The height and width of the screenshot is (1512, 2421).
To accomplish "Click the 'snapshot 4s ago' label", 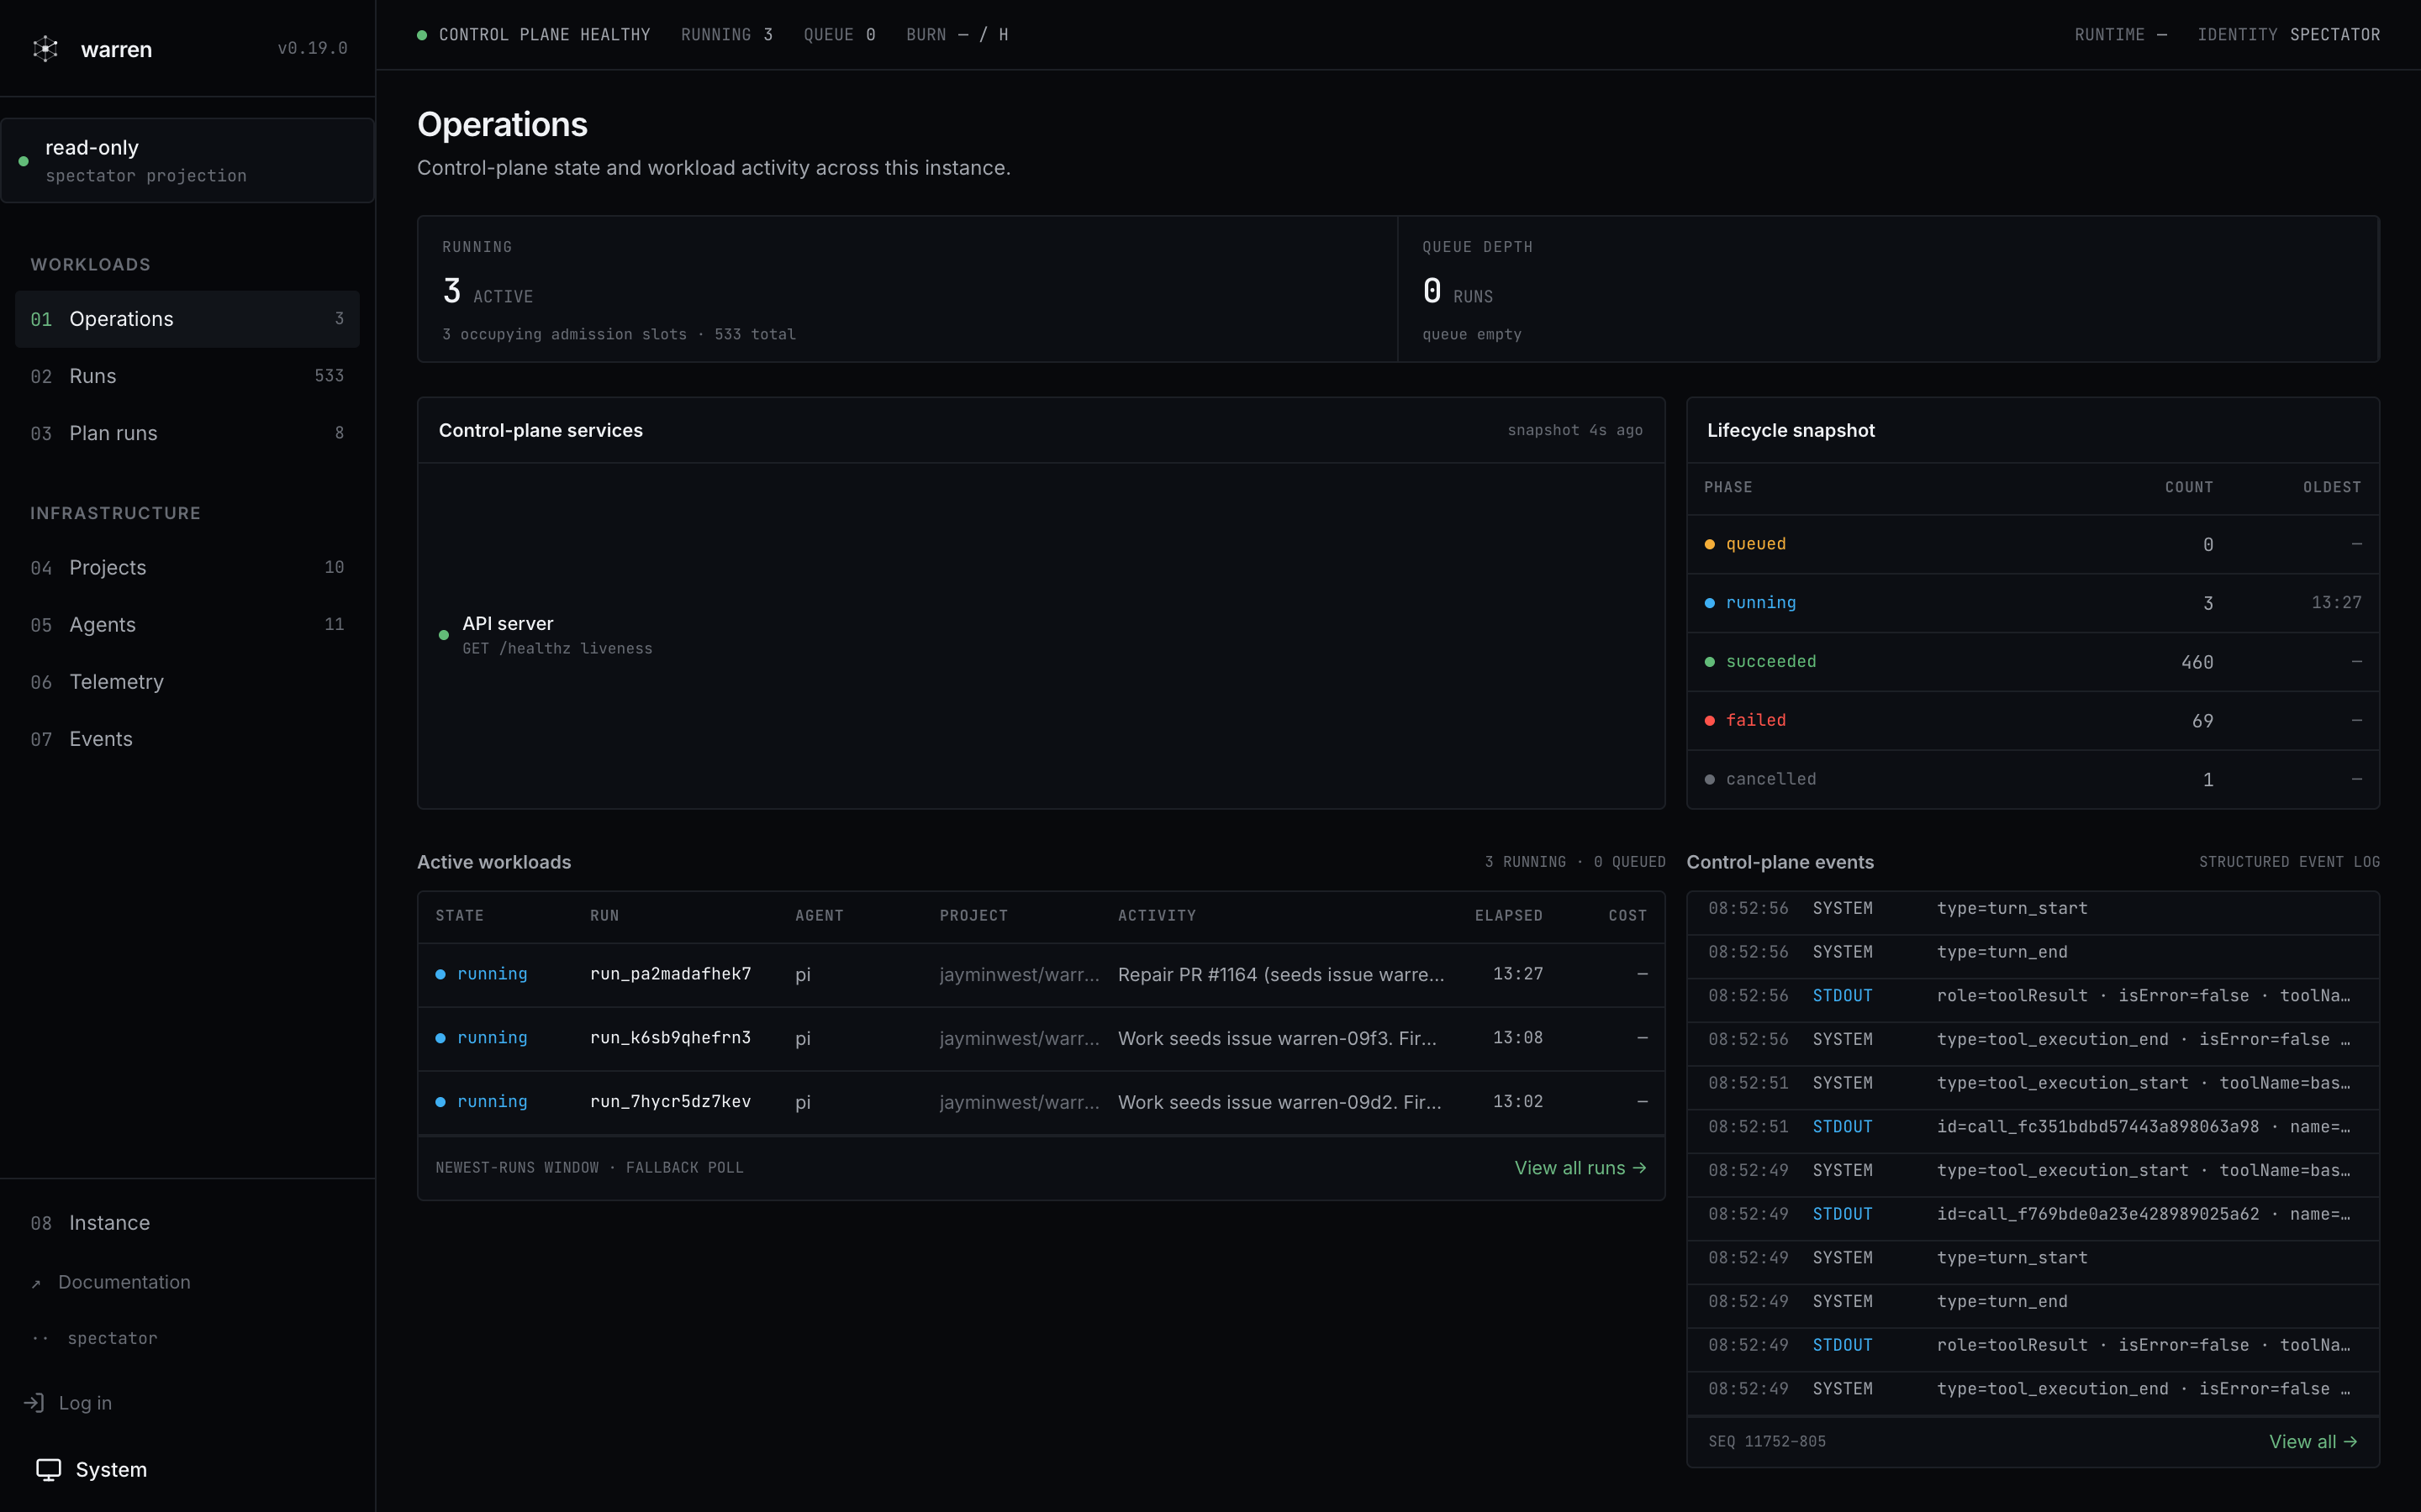I will coord(1574,430).
